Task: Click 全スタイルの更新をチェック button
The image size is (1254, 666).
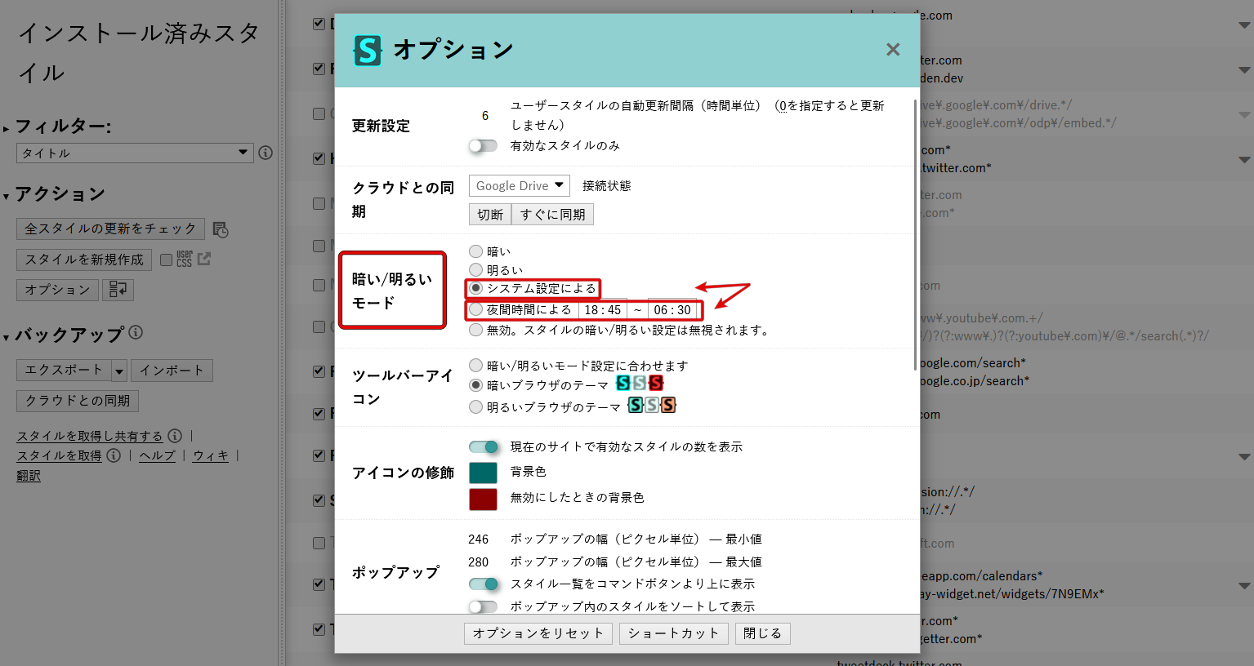Action: (x=110, y=229)
